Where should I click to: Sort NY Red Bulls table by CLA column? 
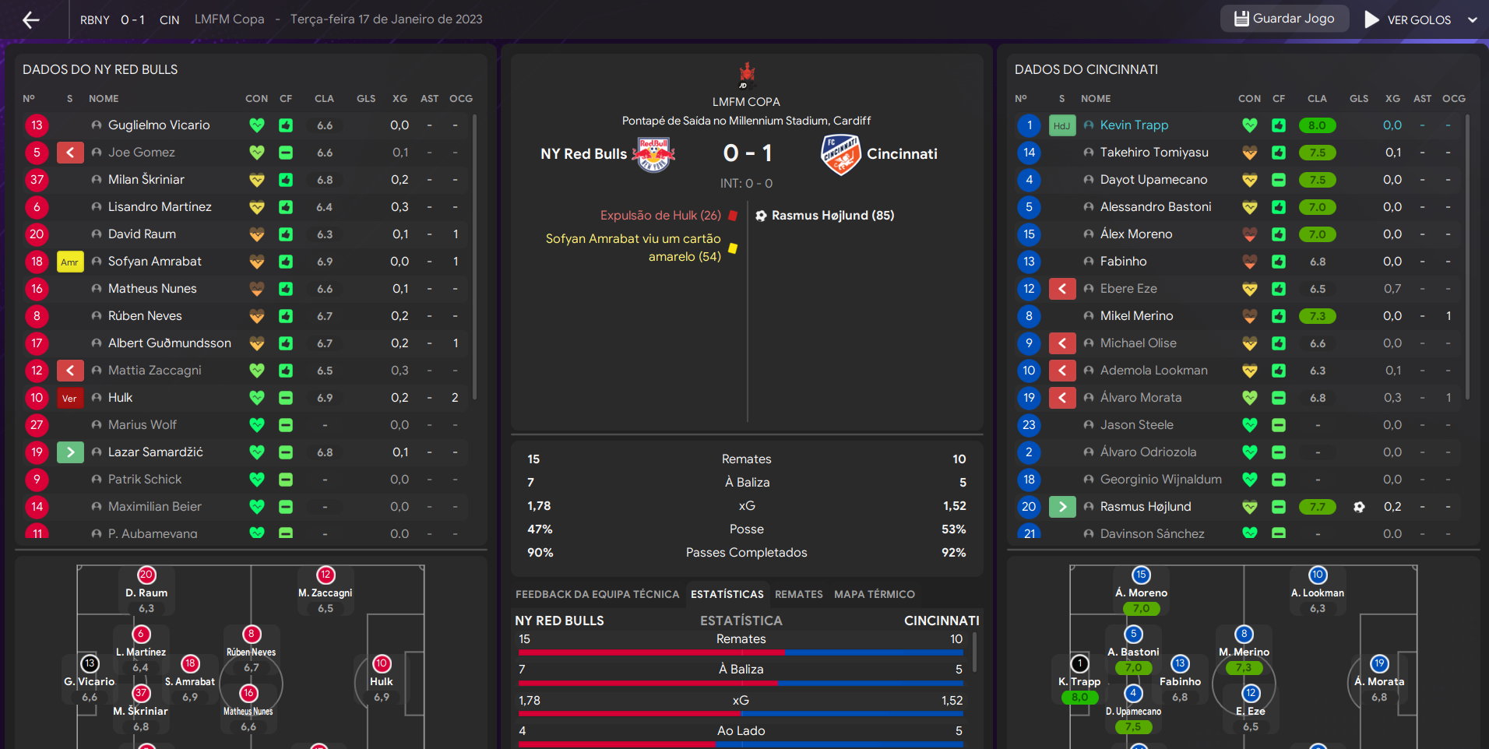tap(324, 99)
